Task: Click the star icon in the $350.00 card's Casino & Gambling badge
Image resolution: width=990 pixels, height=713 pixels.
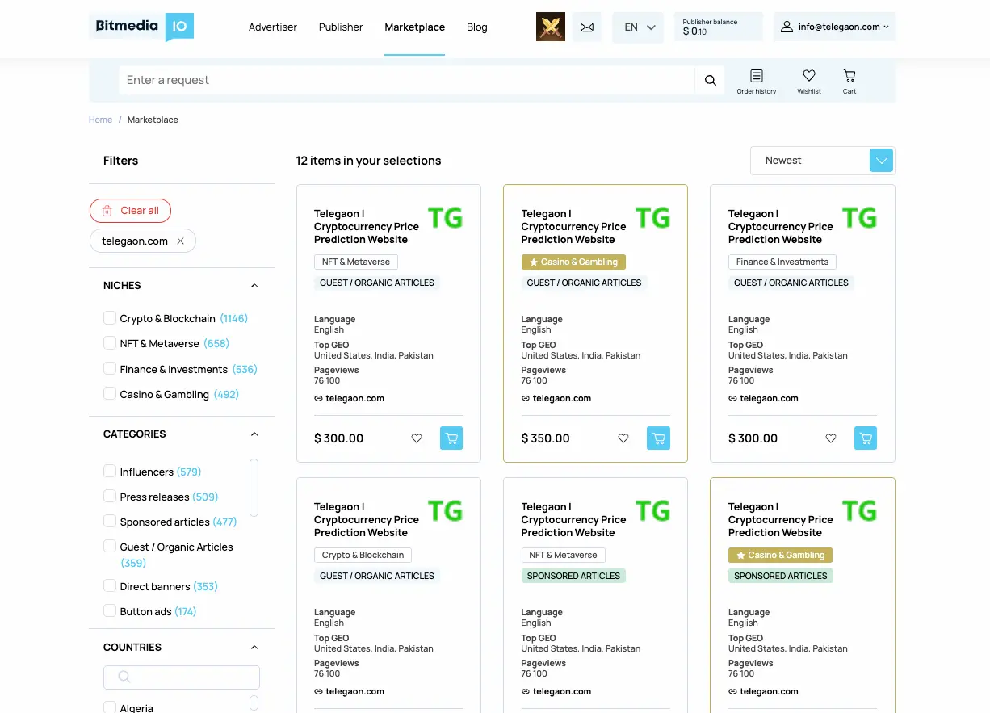Action: coord(534,262)
